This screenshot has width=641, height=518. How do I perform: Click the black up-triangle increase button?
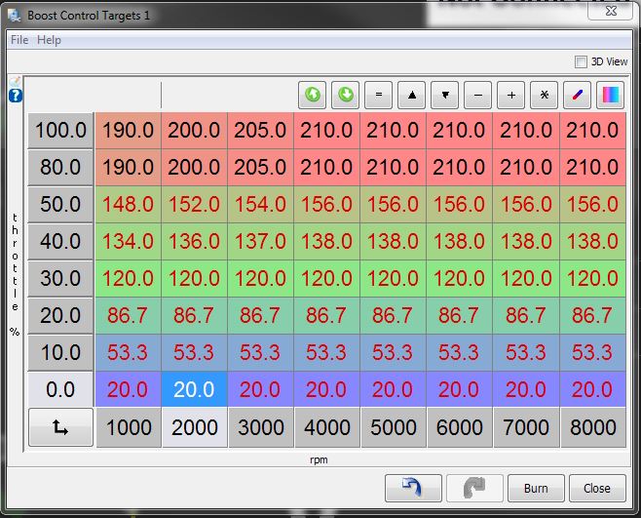412,96
